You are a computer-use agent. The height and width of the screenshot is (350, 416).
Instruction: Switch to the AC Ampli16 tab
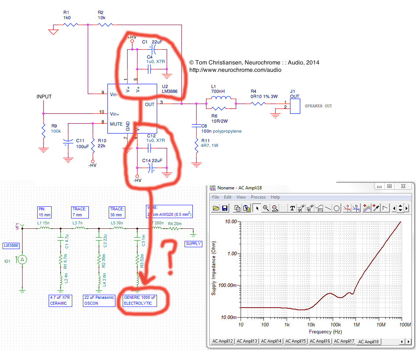pyautogui.click(x=320, y=341)
